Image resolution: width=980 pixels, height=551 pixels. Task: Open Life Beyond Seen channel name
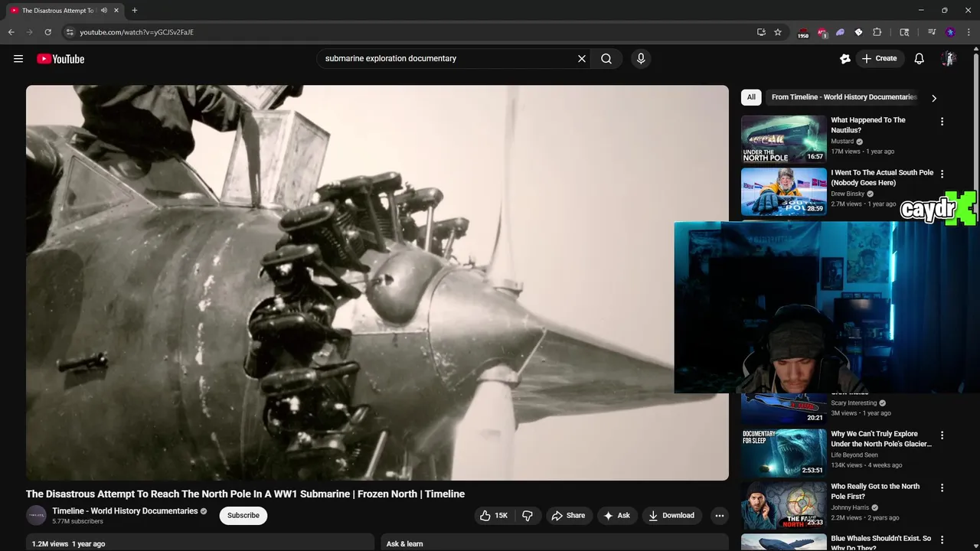pos(854,455)
